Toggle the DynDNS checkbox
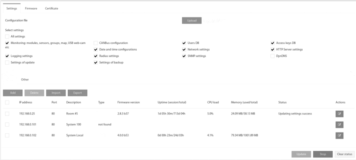This screenshot has height=160, width=356. pyautogui.click(x=273, y=56)
